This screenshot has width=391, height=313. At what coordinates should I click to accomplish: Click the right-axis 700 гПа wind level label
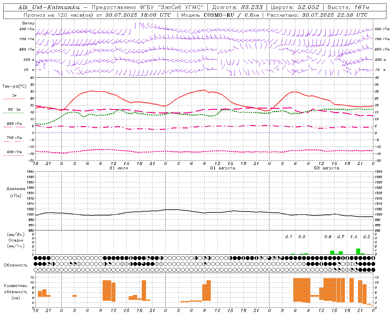pos(382,39)
